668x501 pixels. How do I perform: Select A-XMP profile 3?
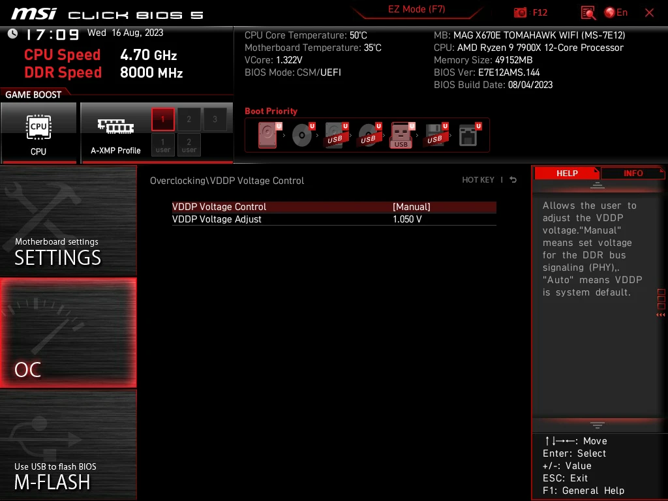point(215,119)
